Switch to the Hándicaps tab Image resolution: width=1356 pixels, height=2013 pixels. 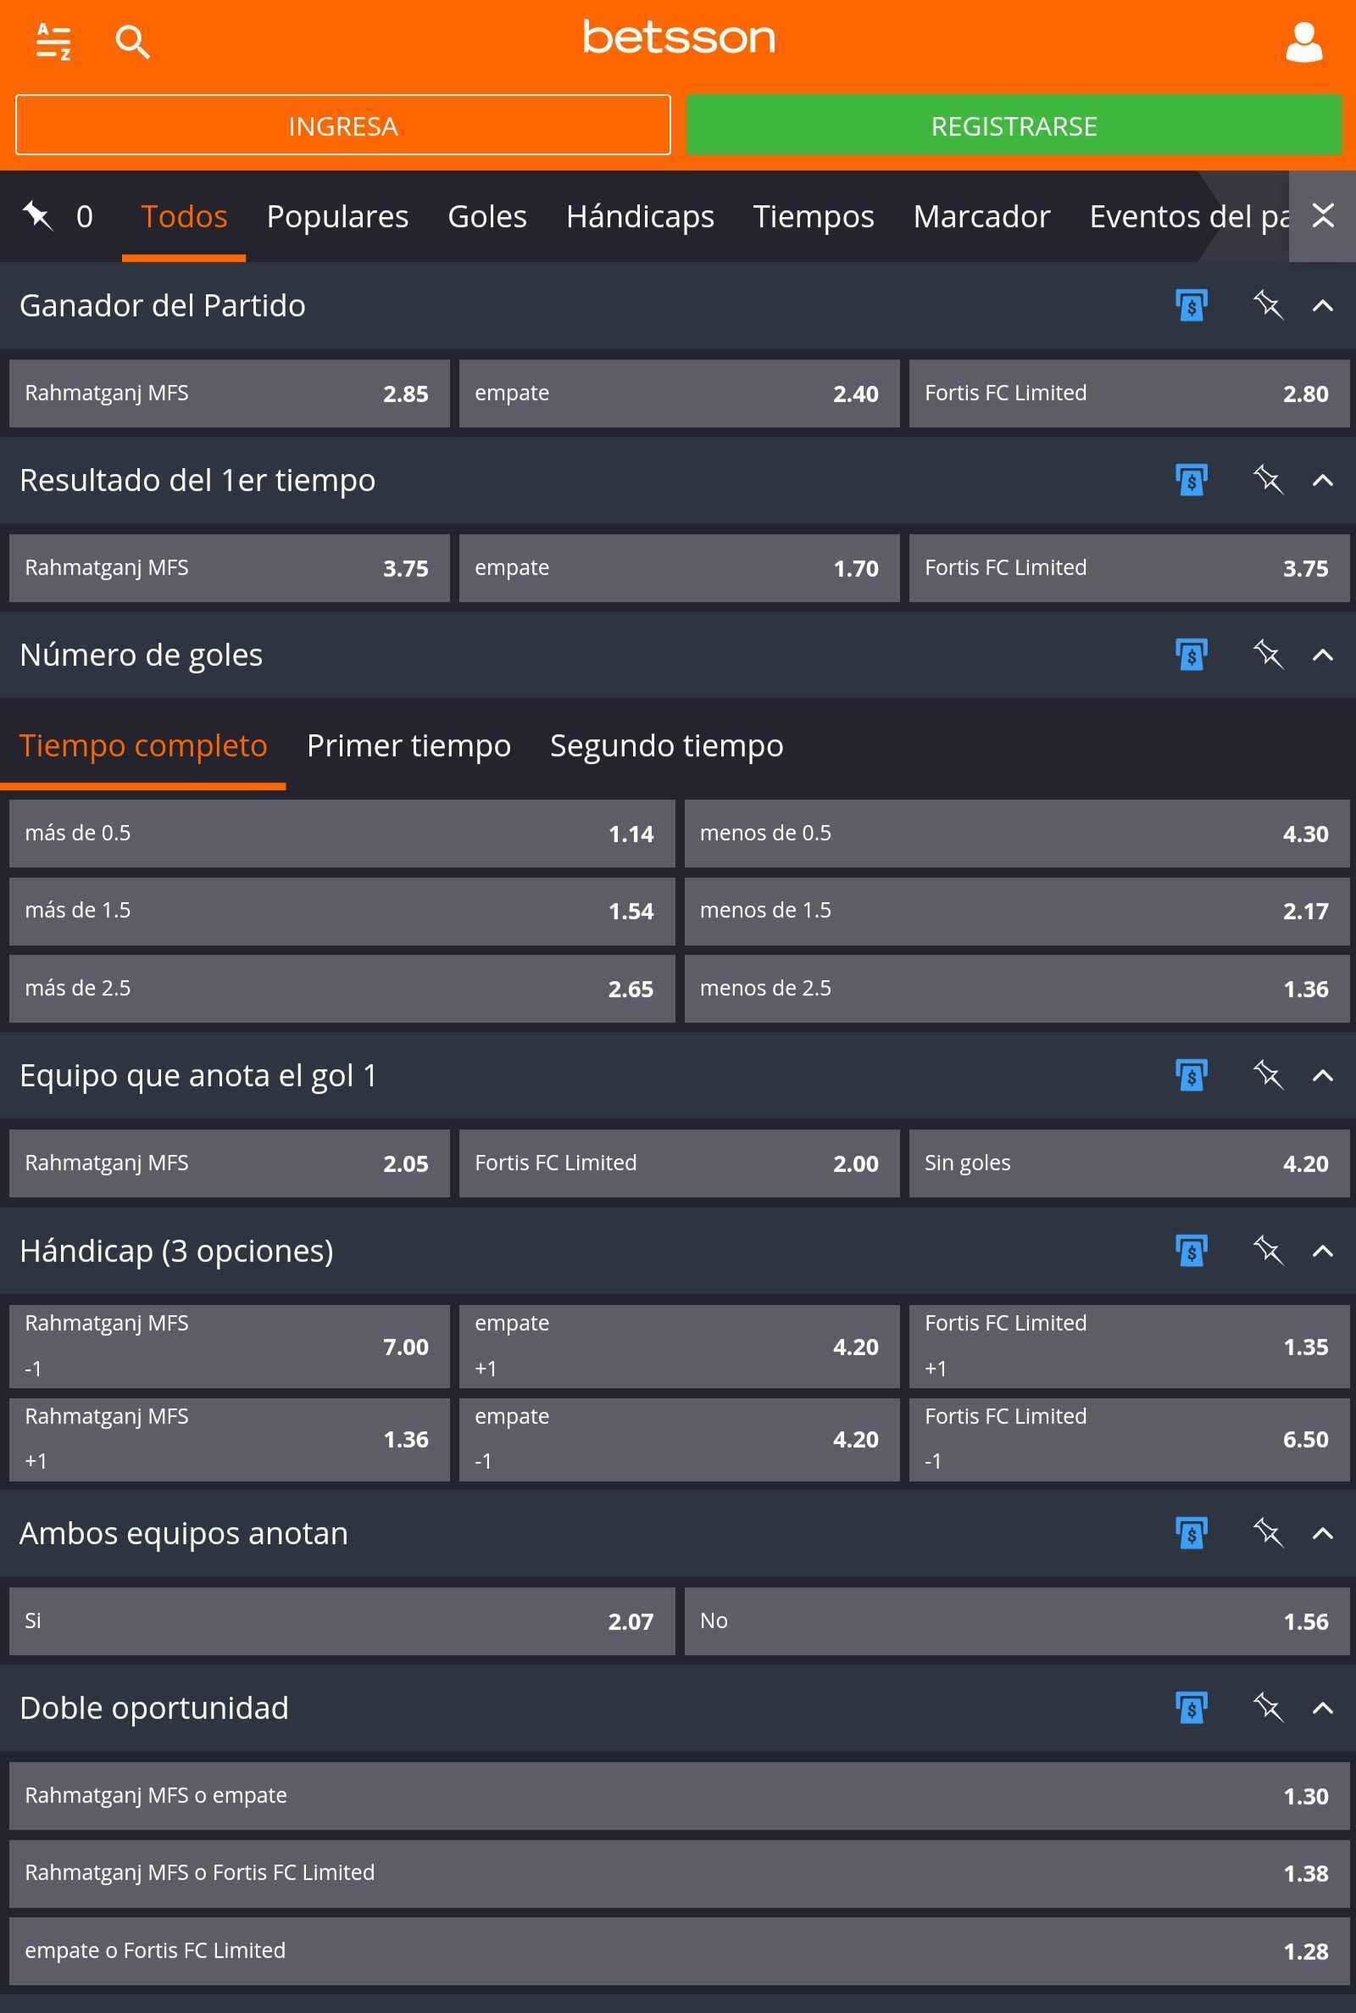640,216
